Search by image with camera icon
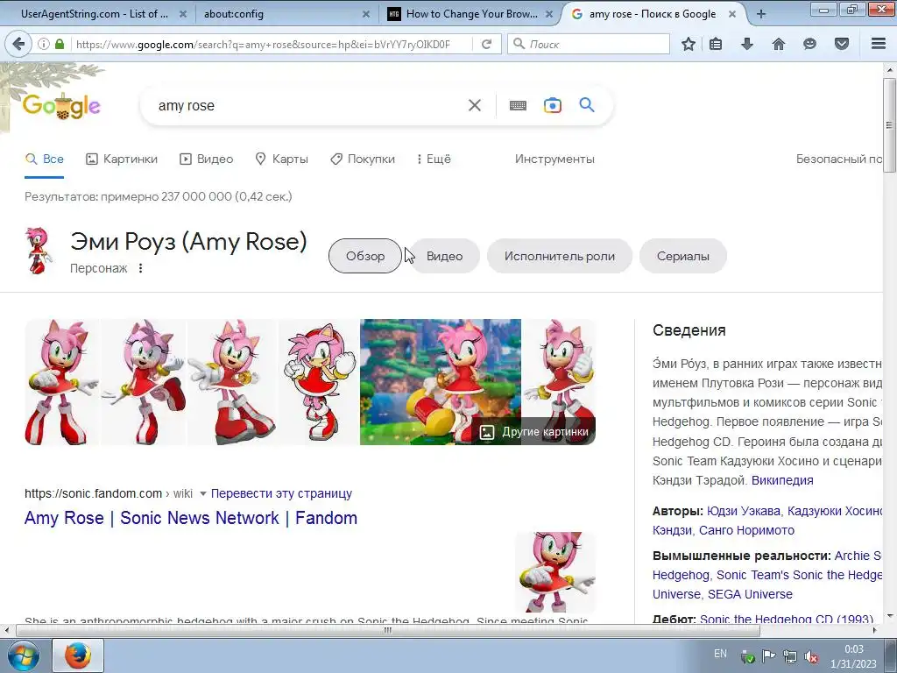Viewport: 897px width, 673px height. (553, 105)
